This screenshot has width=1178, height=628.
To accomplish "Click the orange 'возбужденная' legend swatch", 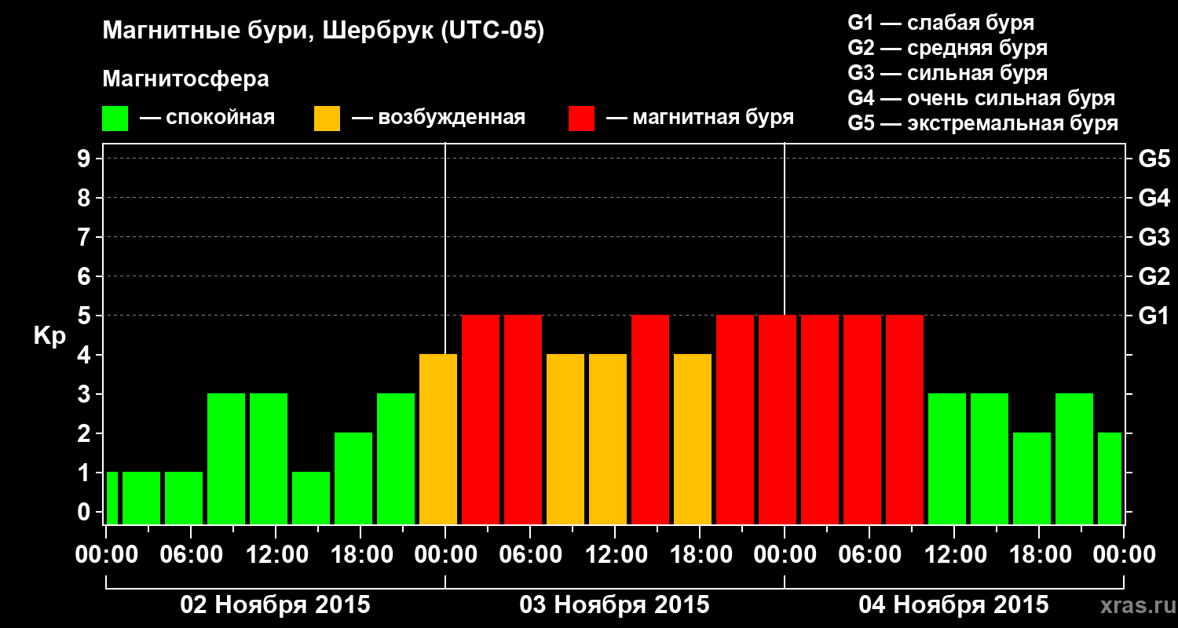I will click(x=327, y=119).
